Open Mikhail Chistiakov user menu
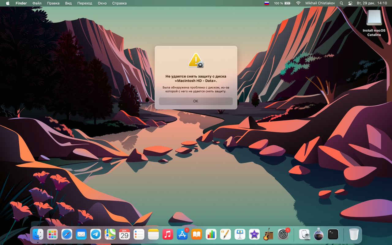Image resolution: width=392 pixels, height=245 pixels. tap(320, 3)
